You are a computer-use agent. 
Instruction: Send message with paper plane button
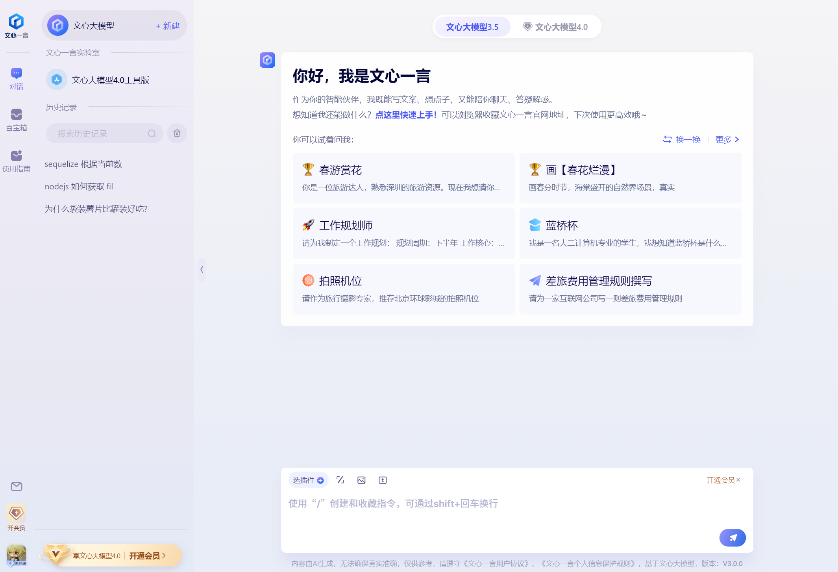733,538
